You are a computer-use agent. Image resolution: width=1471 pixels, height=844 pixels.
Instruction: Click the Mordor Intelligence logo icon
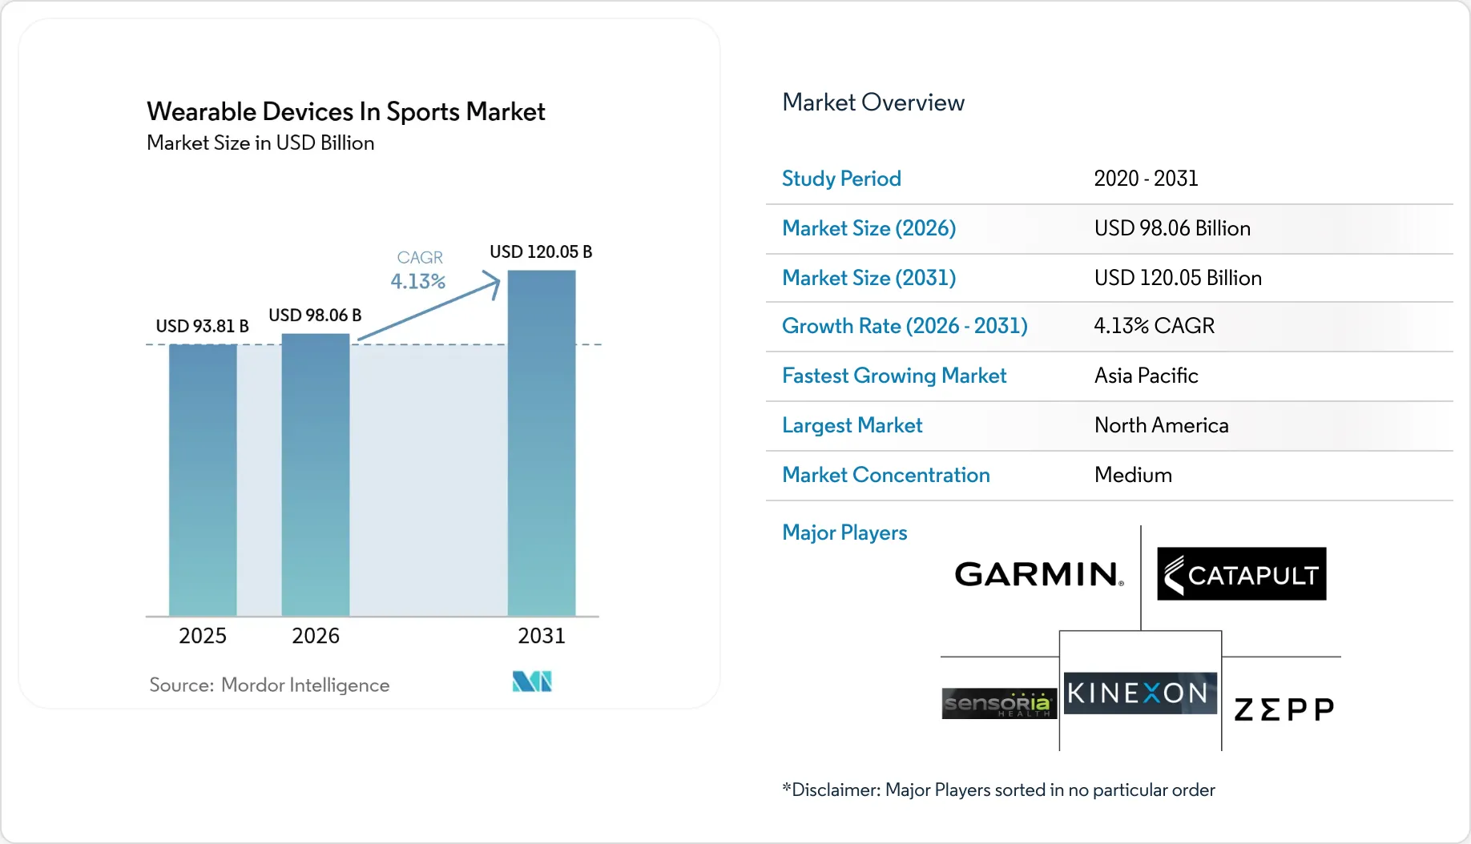pos(532,681)
